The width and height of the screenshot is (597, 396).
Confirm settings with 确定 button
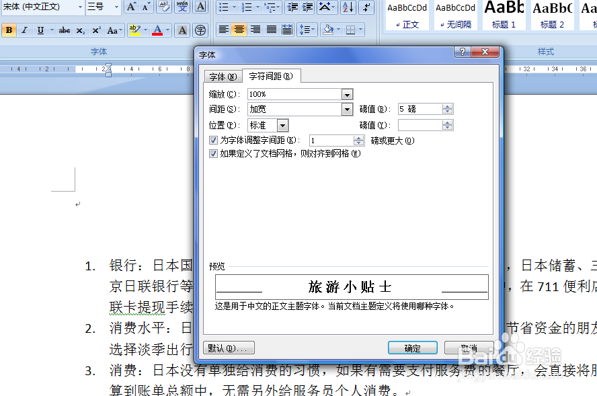[x=412, y=348]
